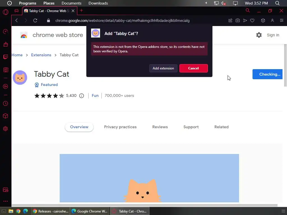
Task: Click the muted volume tray icon
Action: click(223, 3)
